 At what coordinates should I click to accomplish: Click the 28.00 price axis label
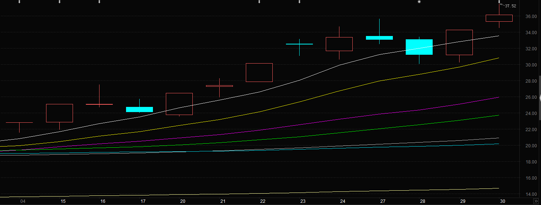pos(531,81)
